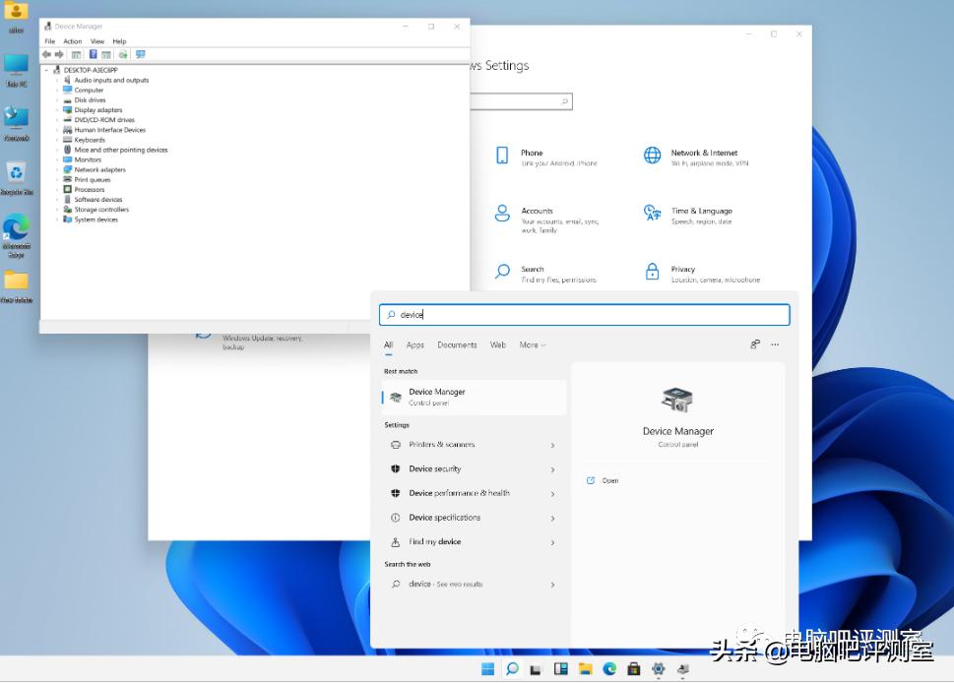Viewport: 954px width, 683px height.
Task: Click the Device Manager preview thumbnail icon
Action: pos(678,399)
